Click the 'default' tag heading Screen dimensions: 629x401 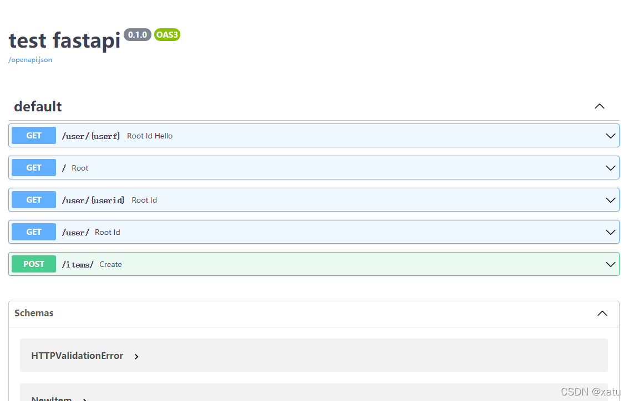(x=38, y=106)
